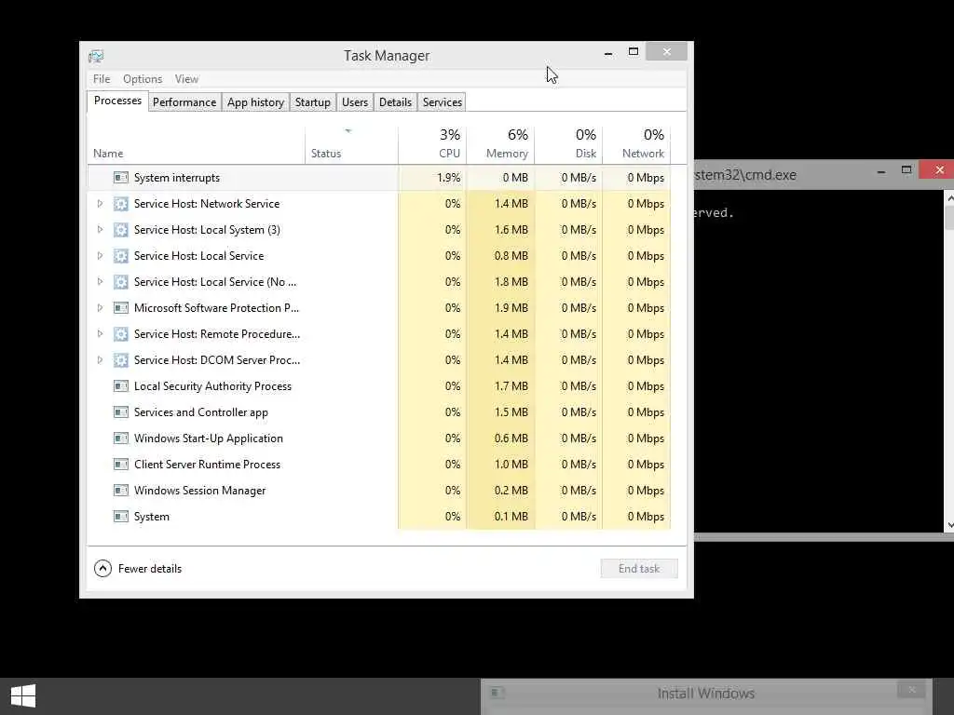Click the cmd.exe scrollbar up arrow
The height and width of the screenshot is (715, 954).
[949, 197]
